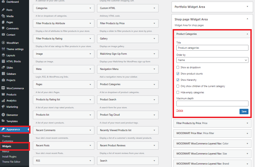This screenshot has width=255, height=167.
Task: Click the Contact envelope icon
Action: click(3, 35)
